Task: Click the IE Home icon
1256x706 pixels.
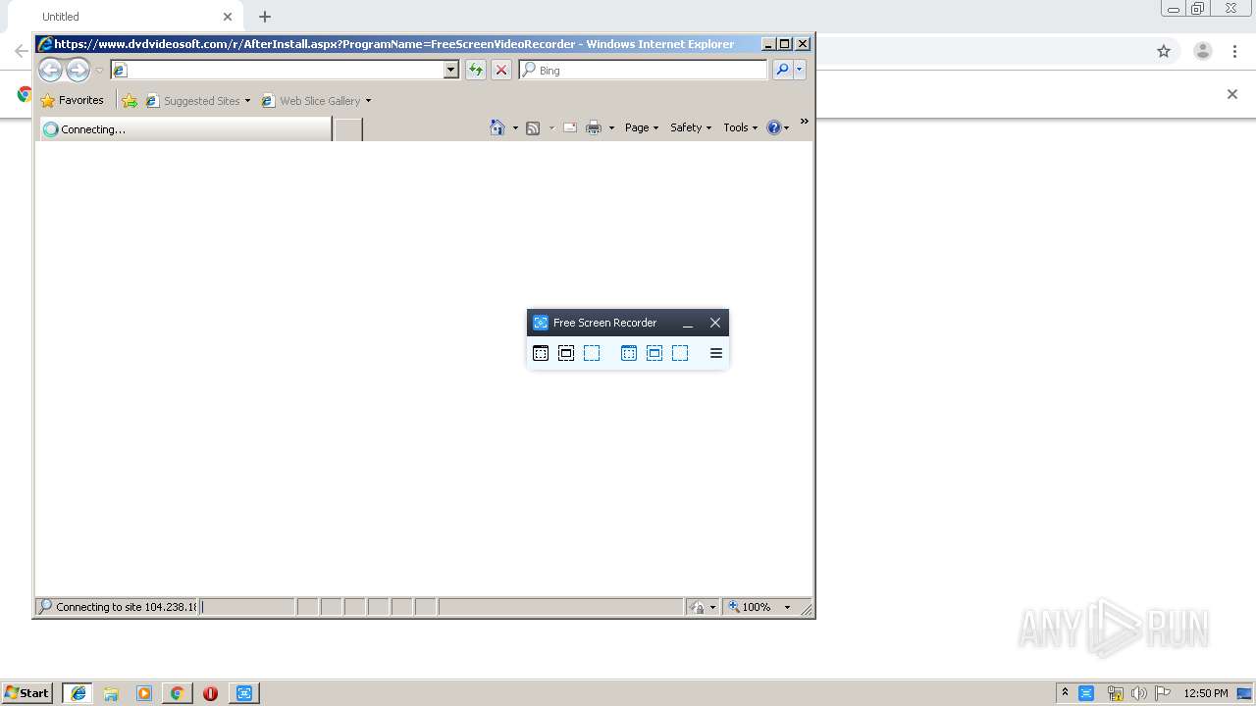Action: pyautogui.click(x=497, y=127)
